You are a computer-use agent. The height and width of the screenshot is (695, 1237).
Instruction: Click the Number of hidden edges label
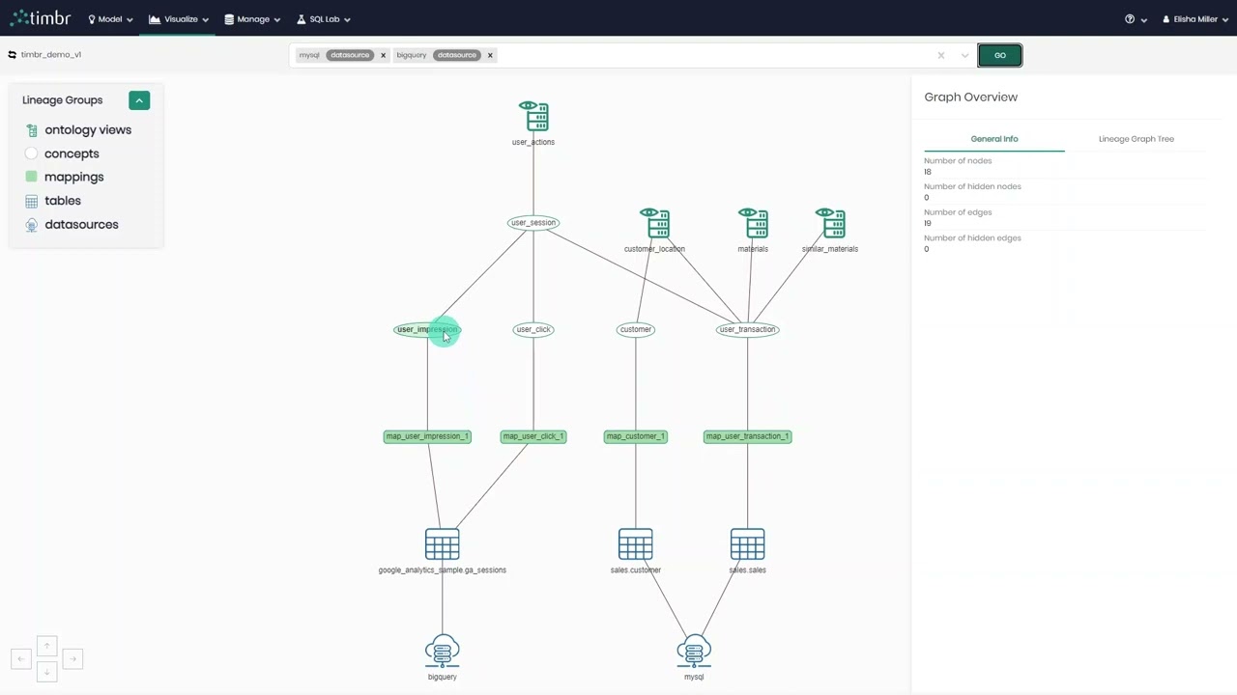click(971, 237)
